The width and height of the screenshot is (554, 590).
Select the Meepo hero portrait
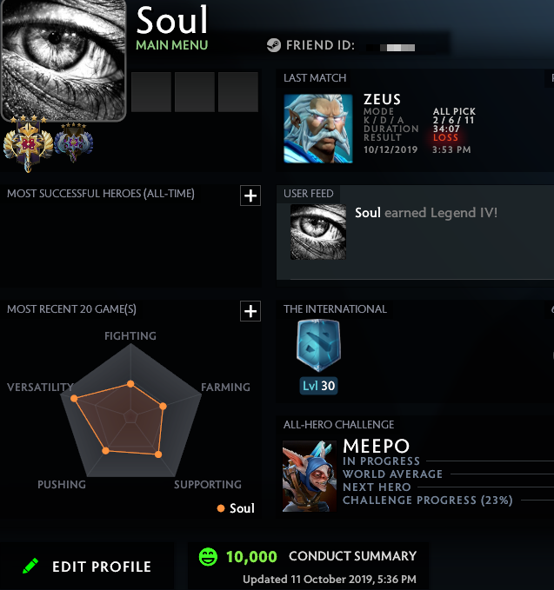click(x=310, y=476)
